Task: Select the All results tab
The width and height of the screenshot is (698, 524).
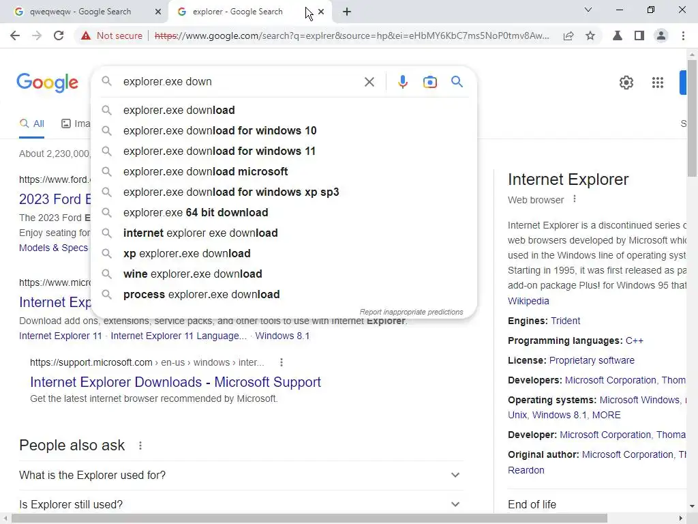Action: pyautogui.click(x=31, y=124)
